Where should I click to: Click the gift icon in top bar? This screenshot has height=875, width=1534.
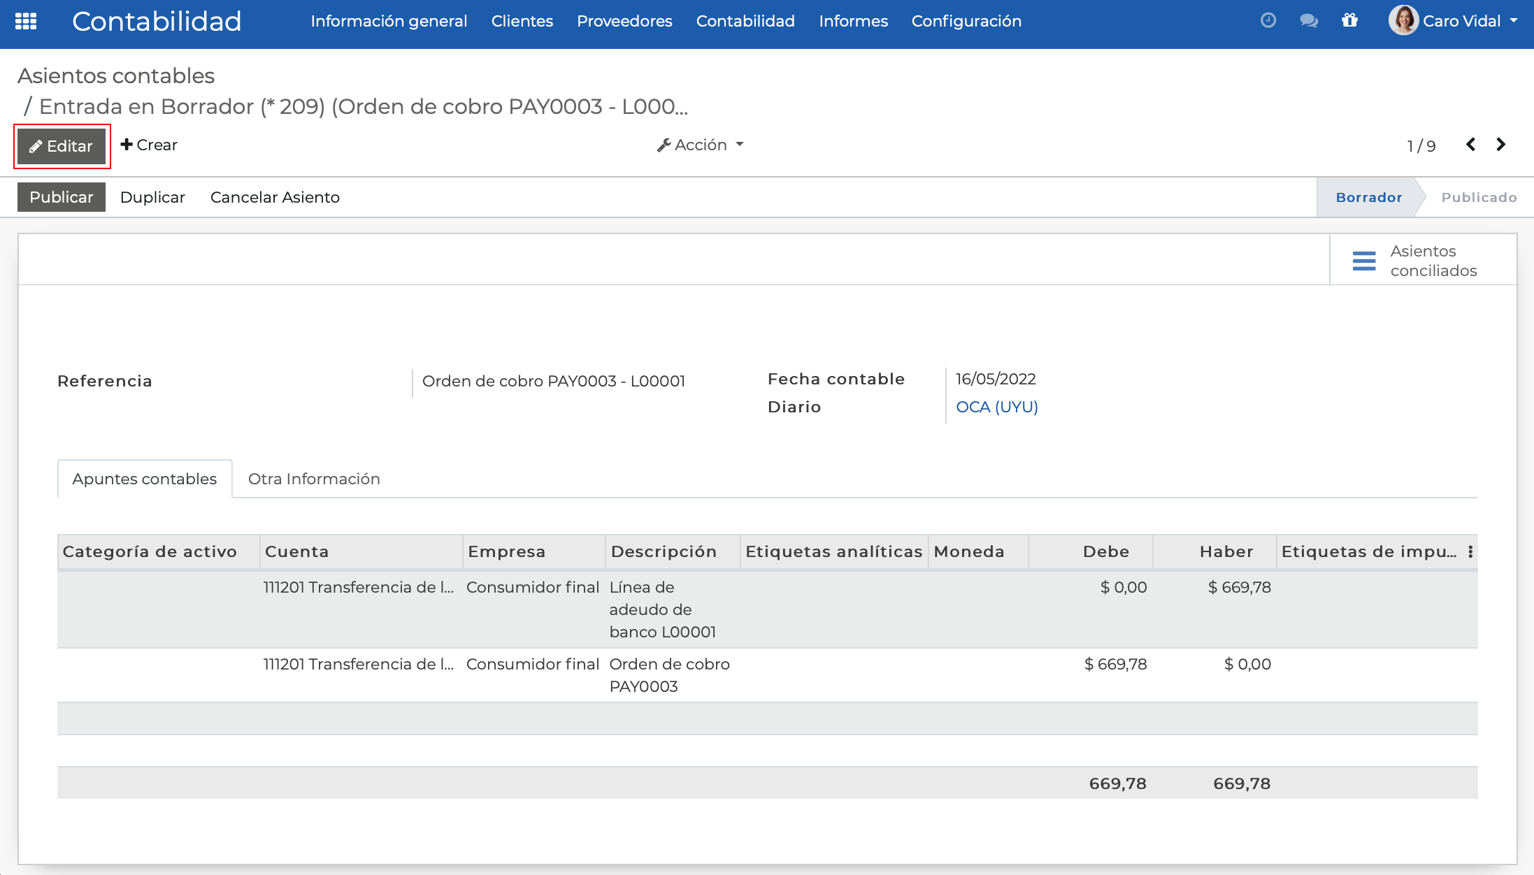pos(1349,21)
